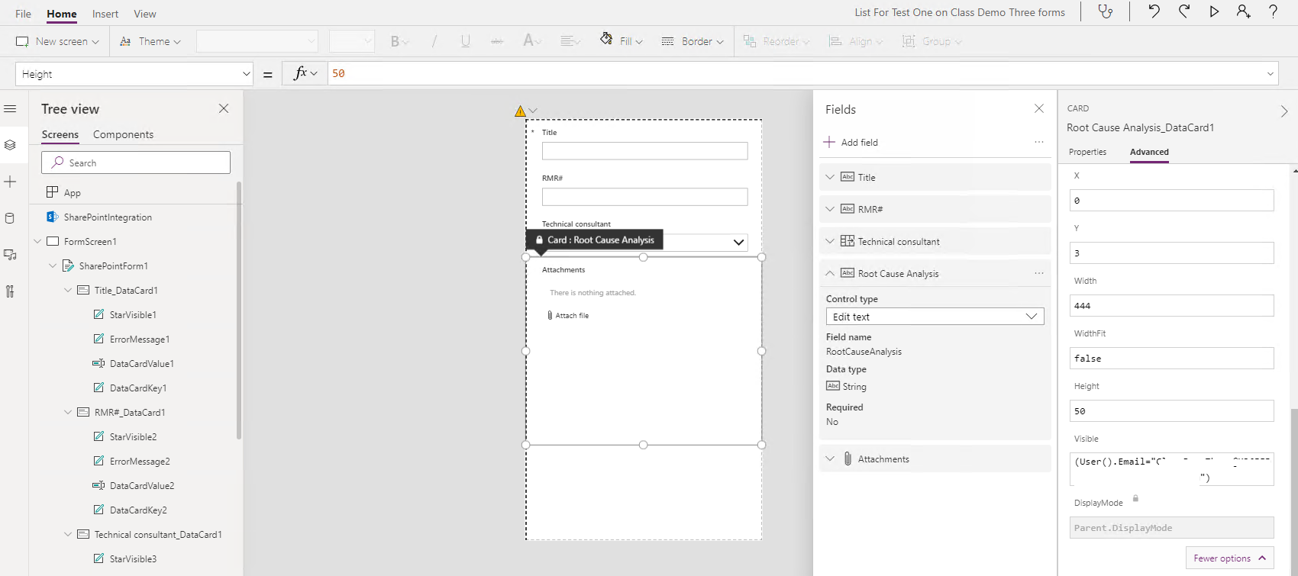Open the Fill color picker

pos(621,41)
